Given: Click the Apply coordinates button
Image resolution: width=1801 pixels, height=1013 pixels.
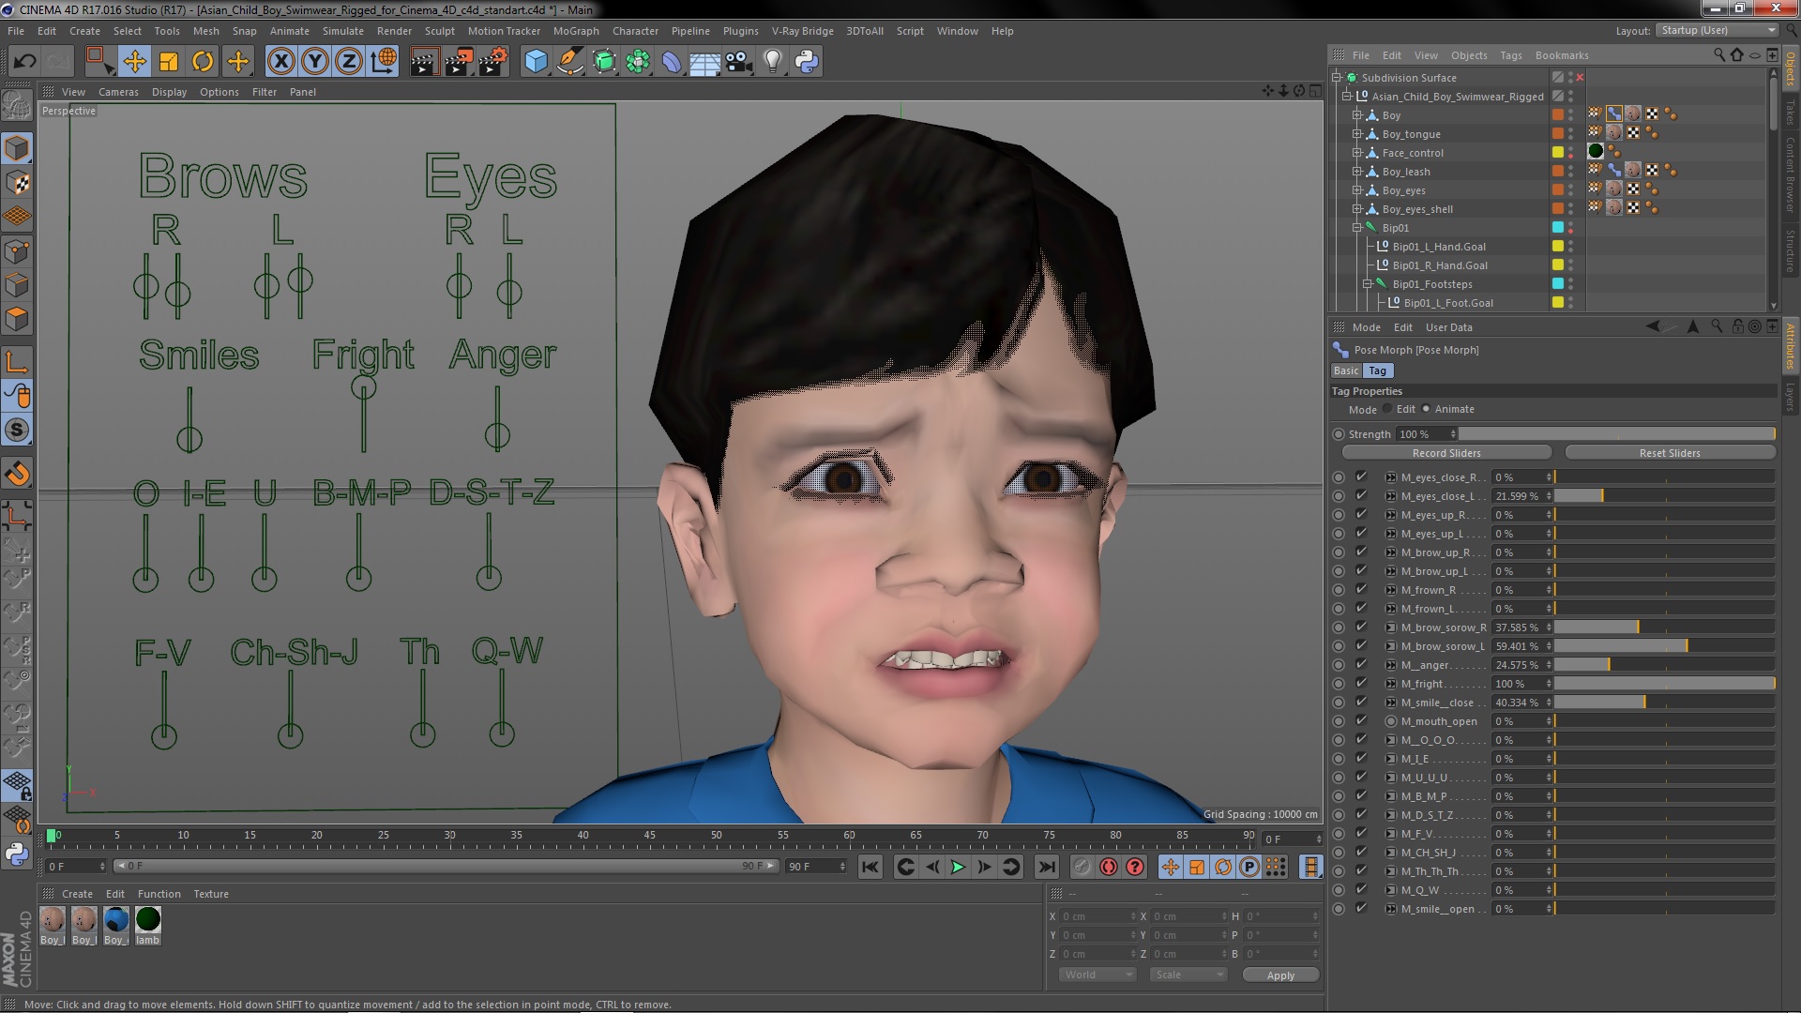Looking at the screenshot, I should pos(1280,975).
